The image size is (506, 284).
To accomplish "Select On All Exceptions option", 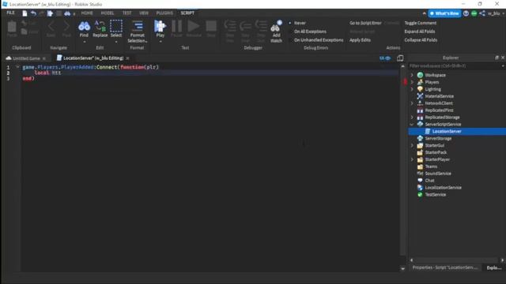I will pos(310,32).
